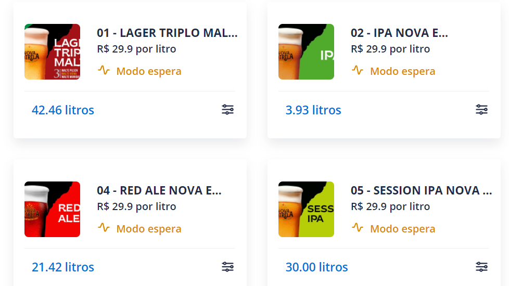Click the pulse icon on Lager Triplo card
509x286 pixels.
click(104, 70)
